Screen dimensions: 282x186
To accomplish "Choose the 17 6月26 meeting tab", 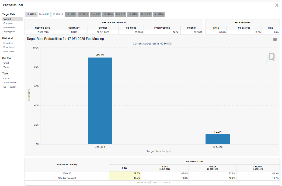I will [108, 14].
